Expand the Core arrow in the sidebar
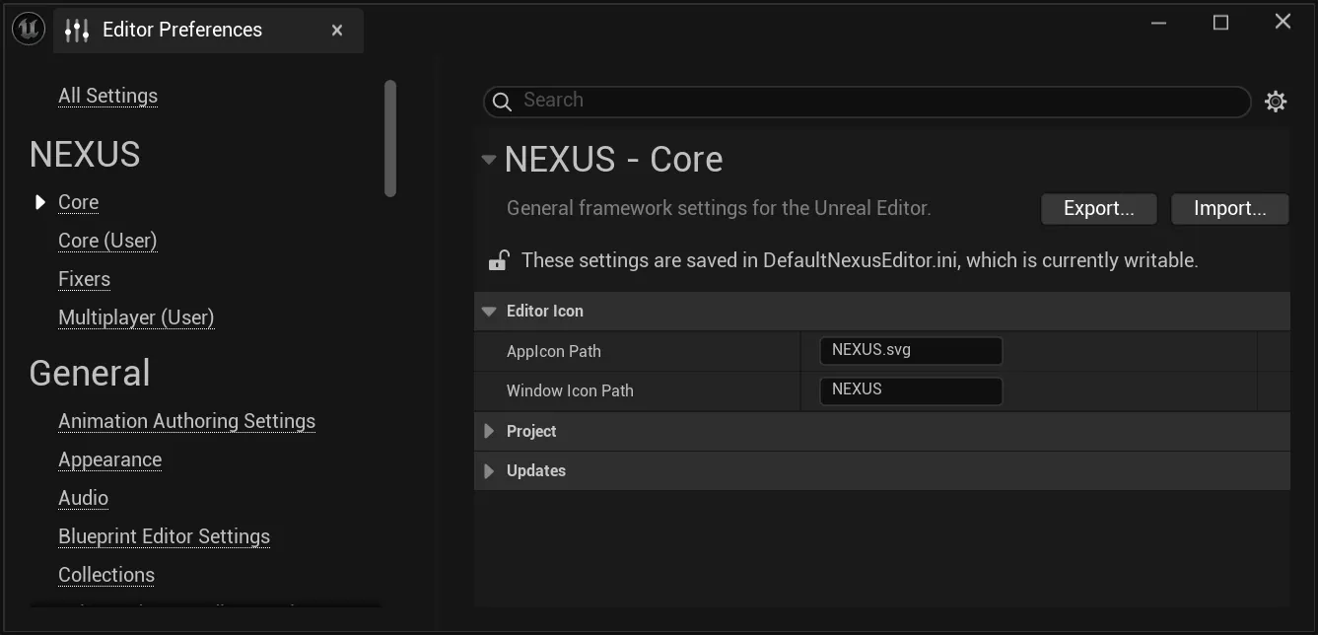 tap(39, 201)
